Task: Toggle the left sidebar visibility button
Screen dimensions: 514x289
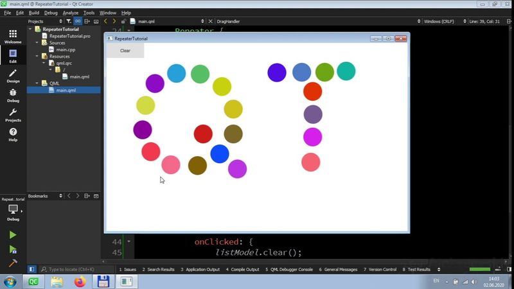Action: click(31, 269)
